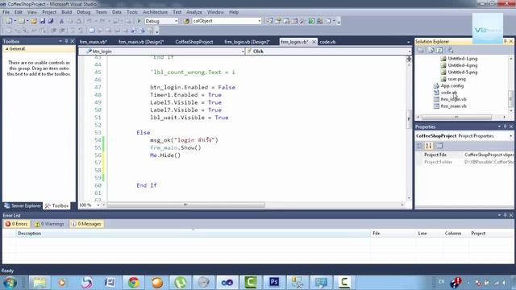
Task: Open the 100 % zoom dropdown
Action: (x=98, y=205)
